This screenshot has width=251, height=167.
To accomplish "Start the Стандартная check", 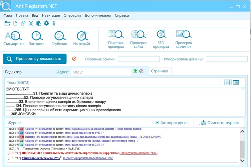I will click(14, 38).
